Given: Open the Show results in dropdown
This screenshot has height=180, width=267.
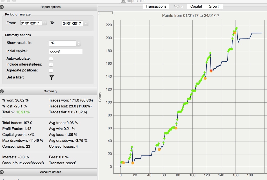Looking at the screenshot, I should coord(65,43).
